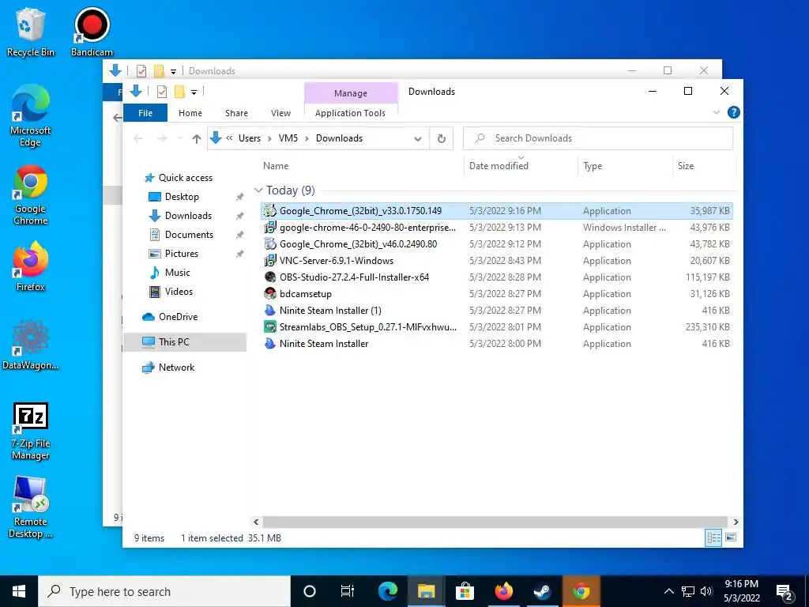Show hidden system tray icons

[668, 591]
